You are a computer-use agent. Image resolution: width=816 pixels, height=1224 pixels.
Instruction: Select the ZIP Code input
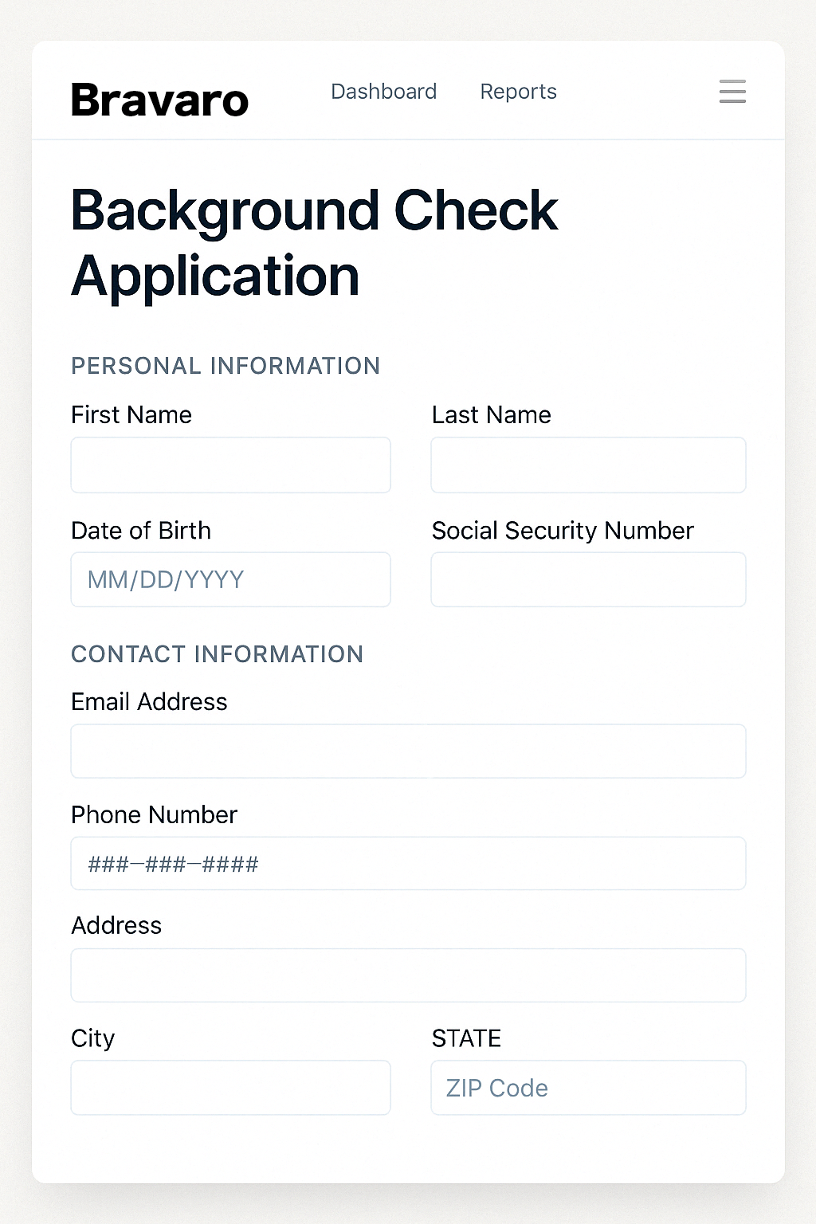588,1087
